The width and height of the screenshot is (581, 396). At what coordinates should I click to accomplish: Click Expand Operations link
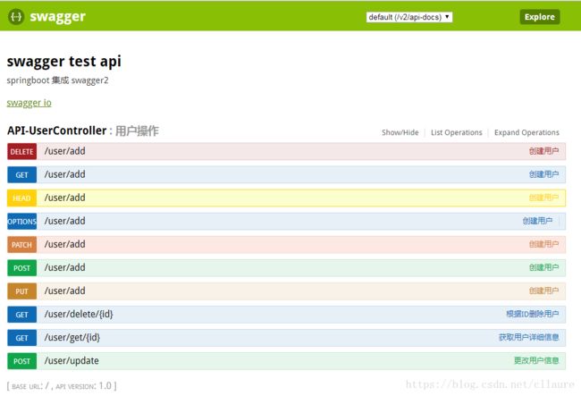[526, 132]
